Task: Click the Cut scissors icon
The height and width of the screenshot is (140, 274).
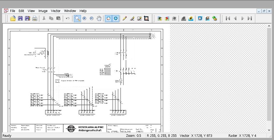Action: click(44, 18)
